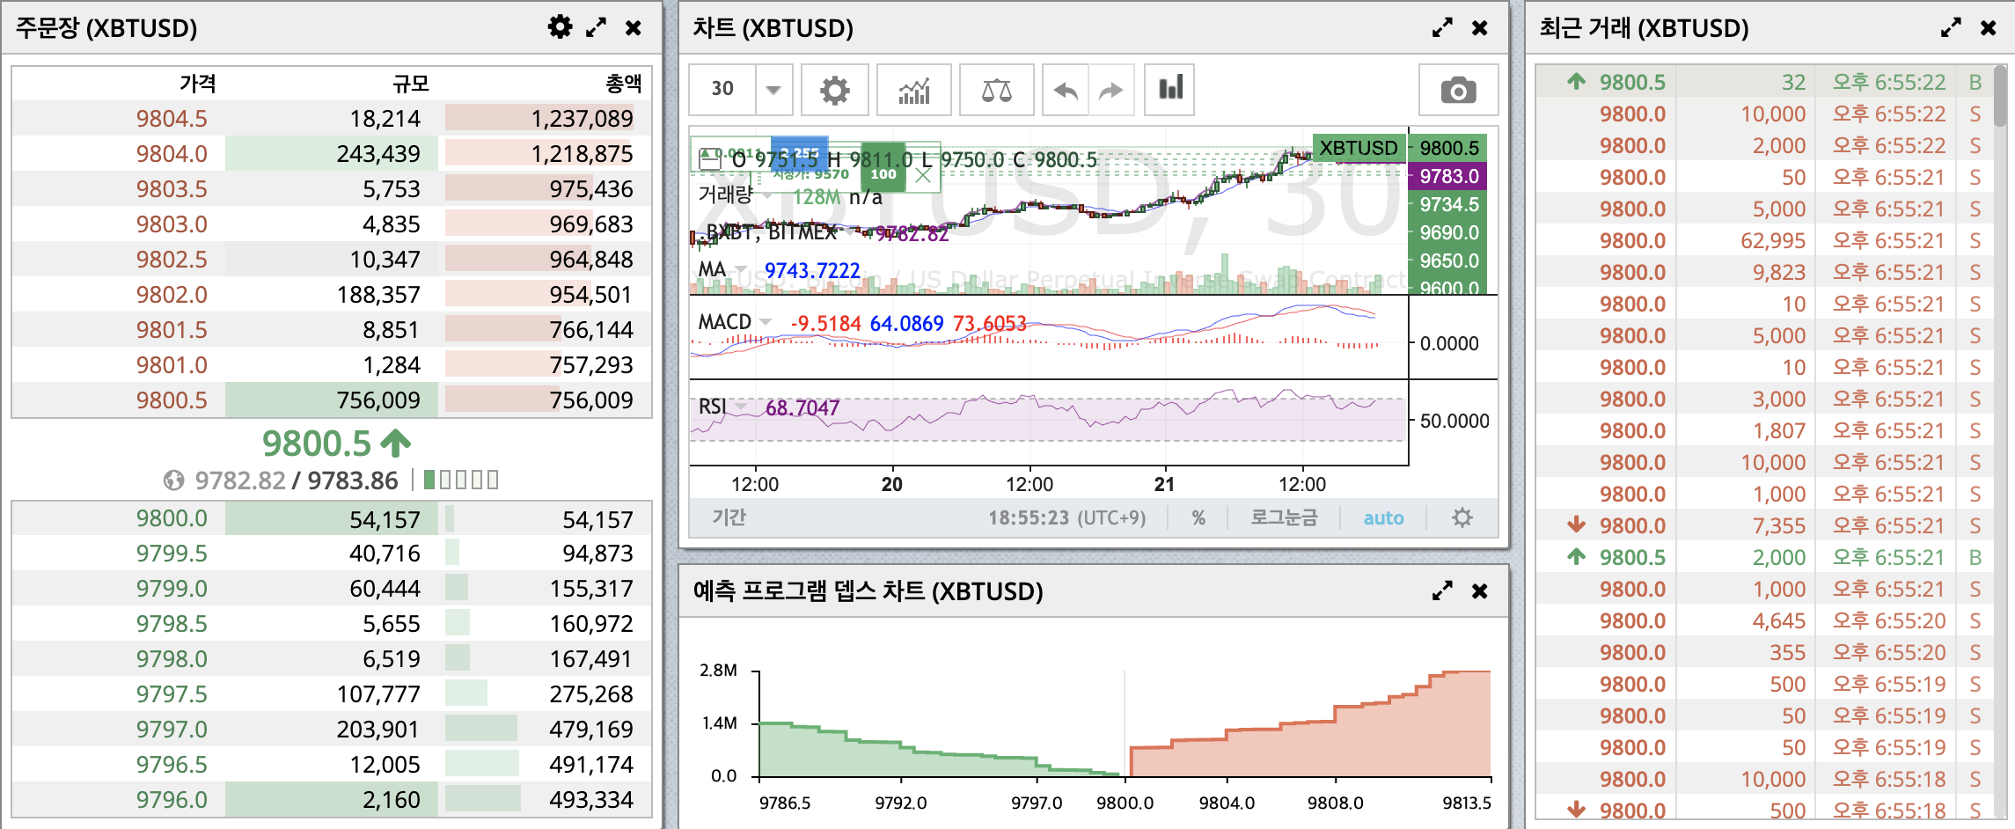2015x829 pixels.
Task: Expand the order book panel to fullscreen
Action: pos(597,27)
